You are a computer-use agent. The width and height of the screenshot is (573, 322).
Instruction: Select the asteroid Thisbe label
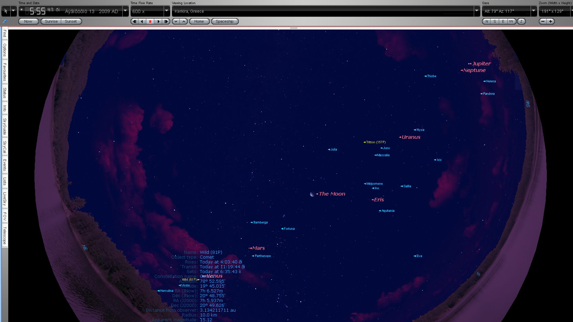point(431,76)
